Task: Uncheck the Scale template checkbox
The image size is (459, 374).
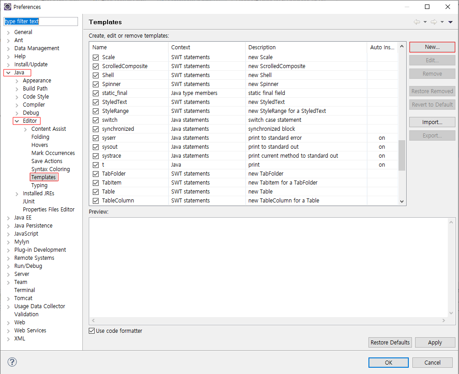Action: pos(96,57)
